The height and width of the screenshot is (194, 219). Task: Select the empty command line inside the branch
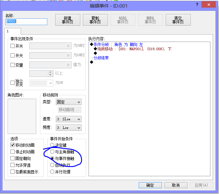(96, 53)
